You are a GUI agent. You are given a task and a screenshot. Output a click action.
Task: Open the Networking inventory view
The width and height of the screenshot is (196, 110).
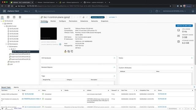pyautogui.click(x=20, y=17)
